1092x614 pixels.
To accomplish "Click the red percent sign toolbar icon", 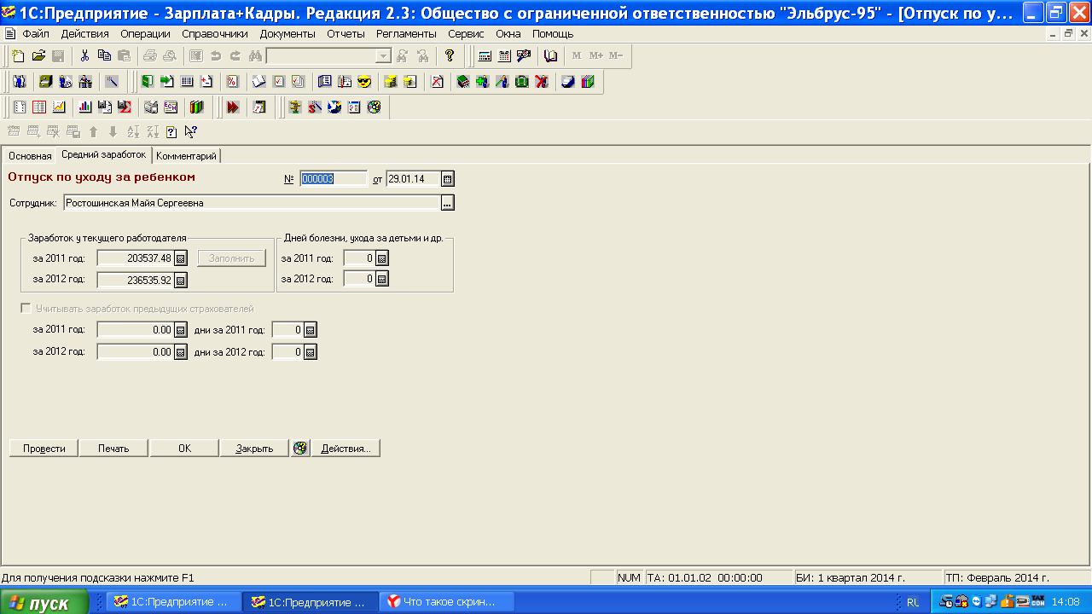I will pyautogui.click(x=232, y=82).
